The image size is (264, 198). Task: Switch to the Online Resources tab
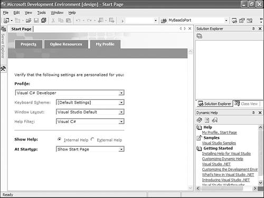point(66,44)
